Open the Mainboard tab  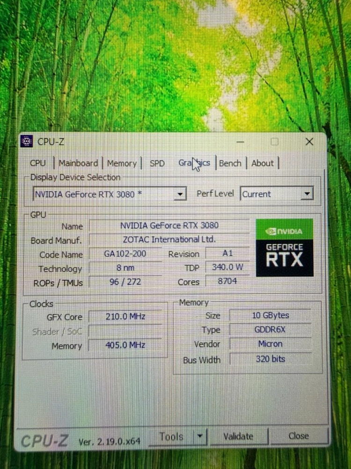(x=78, y=164)
